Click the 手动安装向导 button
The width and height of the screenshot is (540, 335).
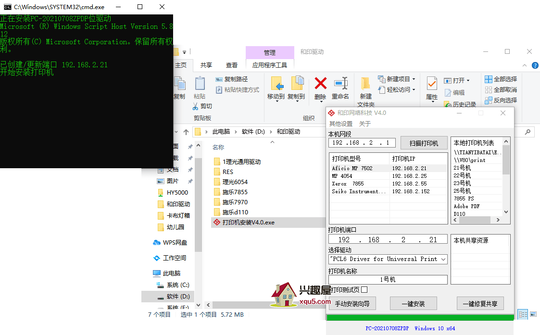coord(352,304)
